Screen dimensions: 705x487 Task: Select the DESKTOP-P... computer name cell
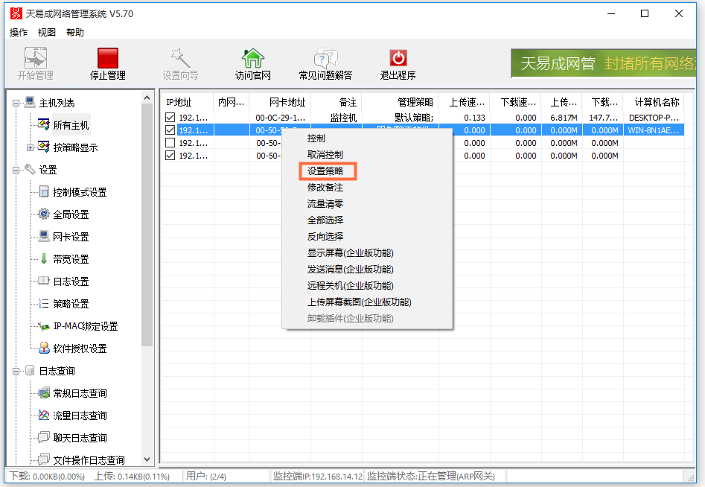coord(654,118)
